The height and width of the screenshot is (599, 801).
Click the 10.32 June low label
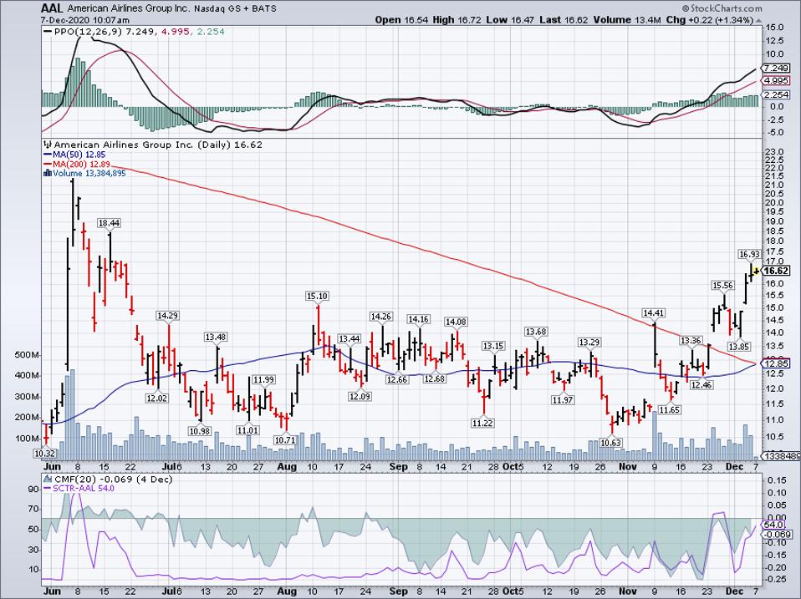44,453
